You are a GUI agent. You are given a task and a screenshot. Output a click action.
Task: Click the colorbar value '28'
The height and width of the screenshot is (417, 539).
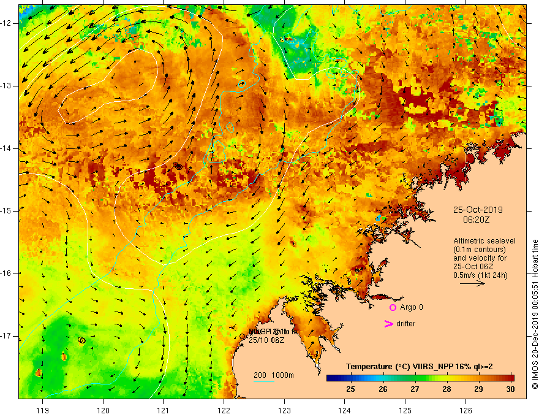447,389
